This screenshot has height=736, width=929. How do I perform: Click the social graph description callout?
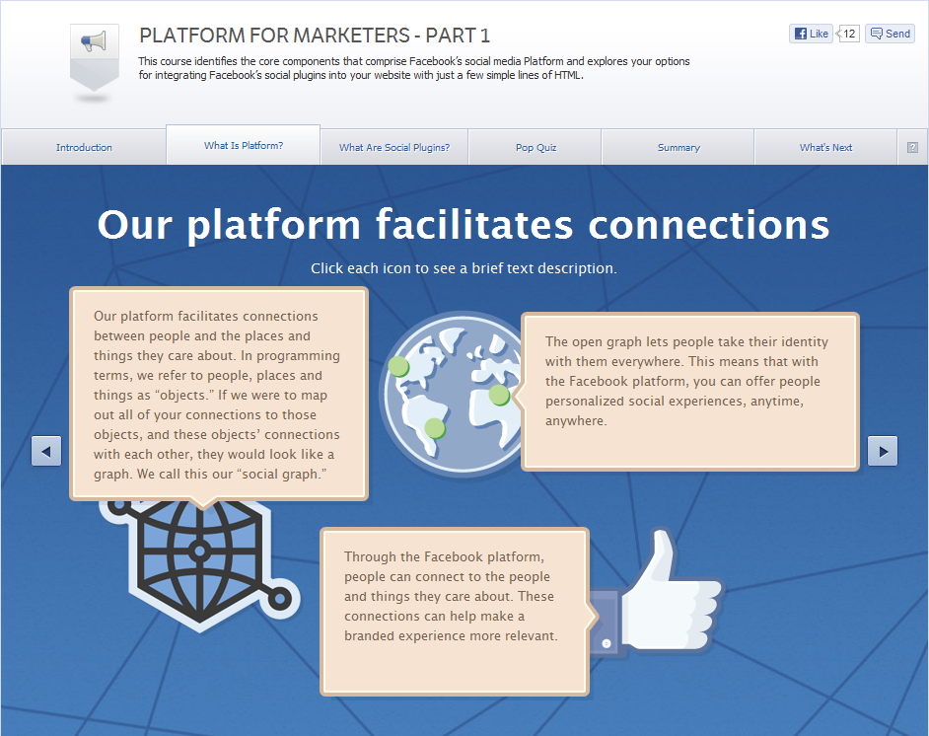[x=219, y=394]
